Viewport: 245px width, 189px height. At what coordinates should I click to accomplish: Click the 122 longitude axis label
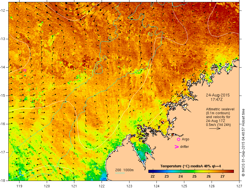(102, 186)
